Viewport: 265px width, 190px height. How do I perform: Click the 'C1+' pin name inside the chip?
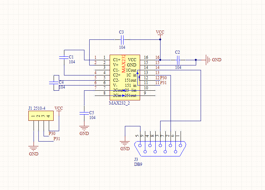point(117,60)
